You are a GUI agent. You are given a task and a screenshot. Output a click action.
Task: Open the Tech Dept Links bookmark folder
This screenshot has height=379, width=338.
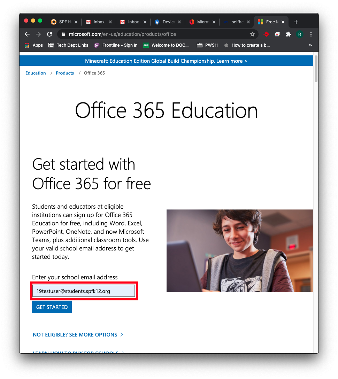pyautogui.click(x=68, y=45)
